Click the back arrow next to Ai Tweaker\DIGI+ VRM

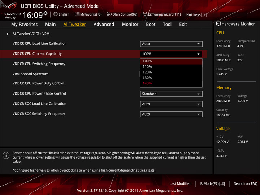pos(8,34)
